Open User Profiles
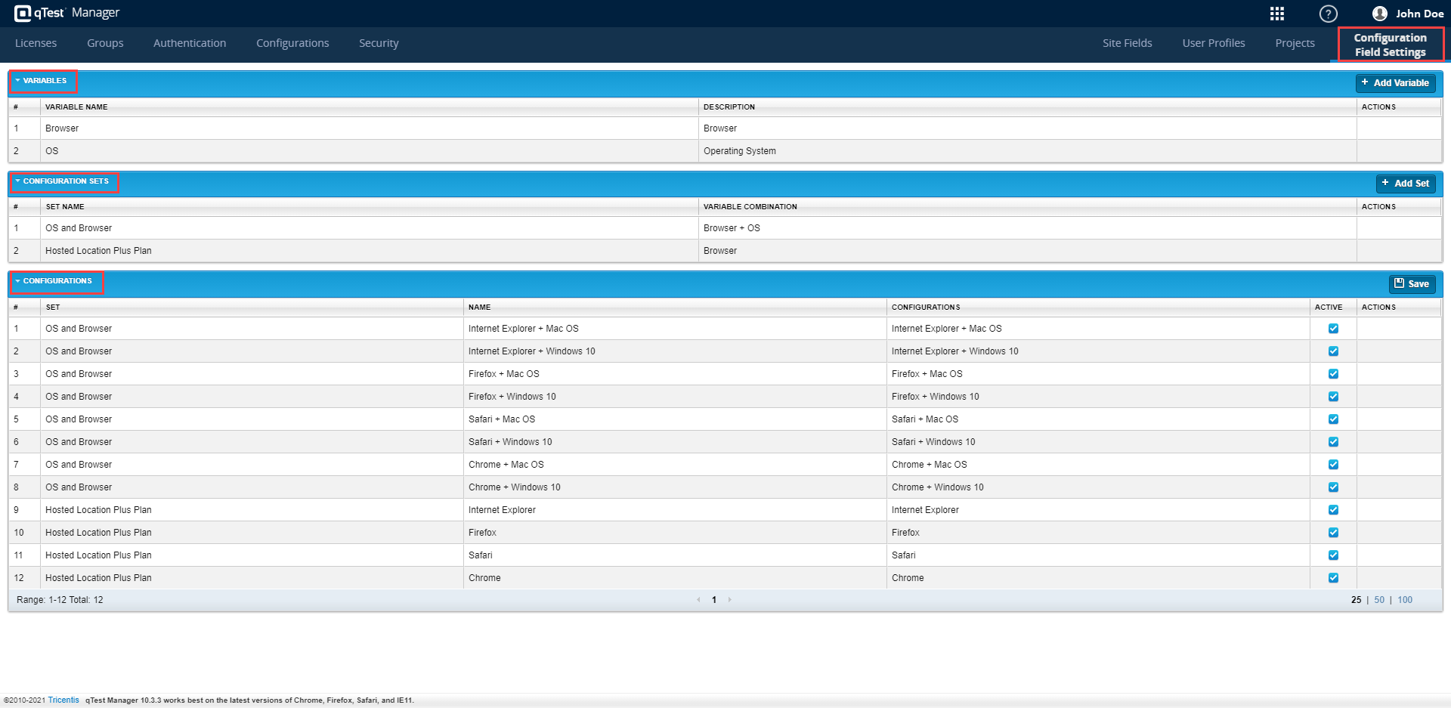 coord(1214,43)
